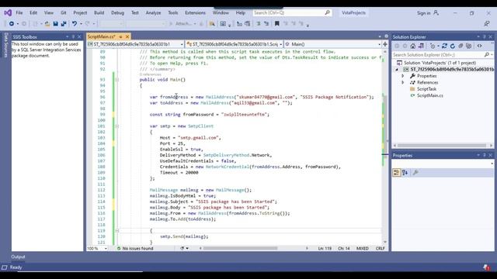Switch Views icon in Solution Explorer

point(421,46)
